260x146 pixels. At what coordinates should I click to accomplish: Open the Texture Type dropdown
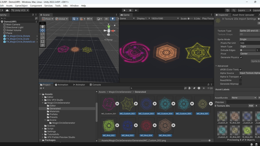point(250,31)
